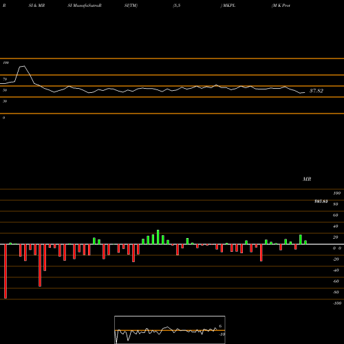This screenshot has height=344, width=344.
Task: Click the 30 level label on RSI axis
Action: [5, 101]
